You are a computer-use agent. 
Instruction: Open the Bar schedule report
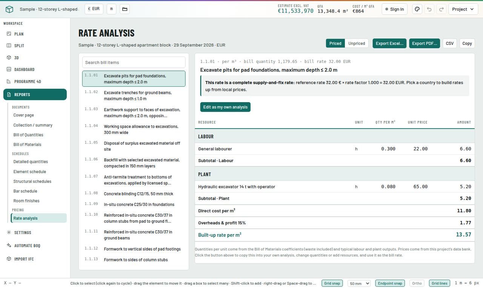(x=39, y=191)
